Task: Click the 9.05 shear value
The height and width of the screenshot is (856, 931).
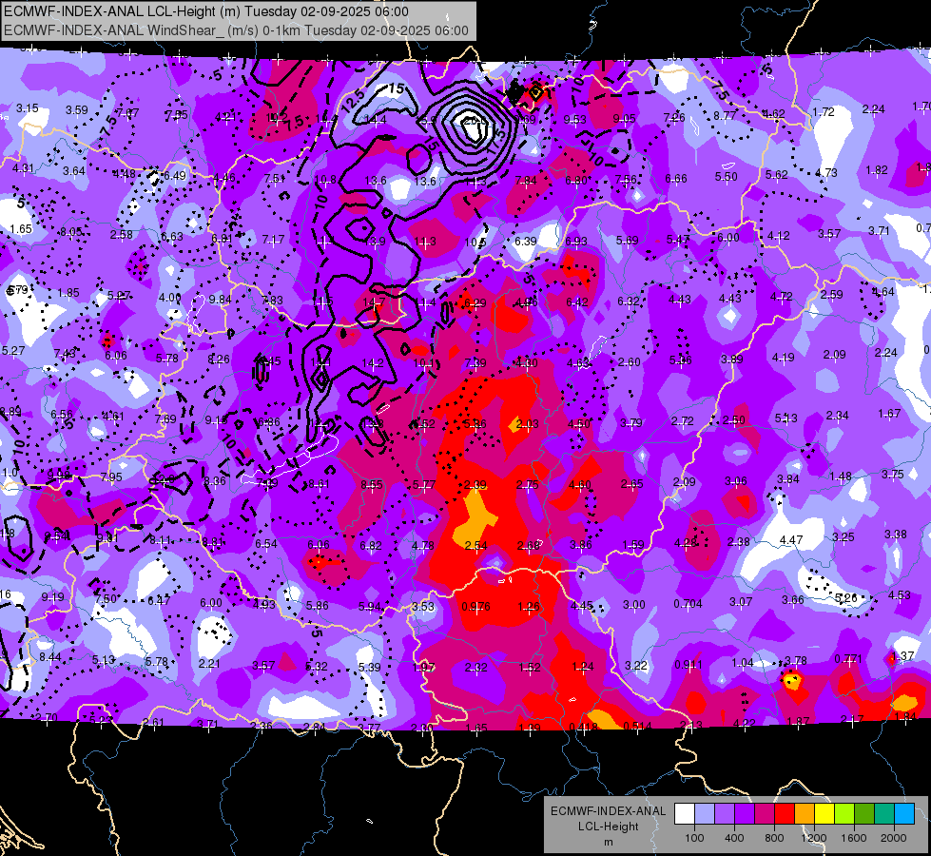Action: click(x=624, y=119)
